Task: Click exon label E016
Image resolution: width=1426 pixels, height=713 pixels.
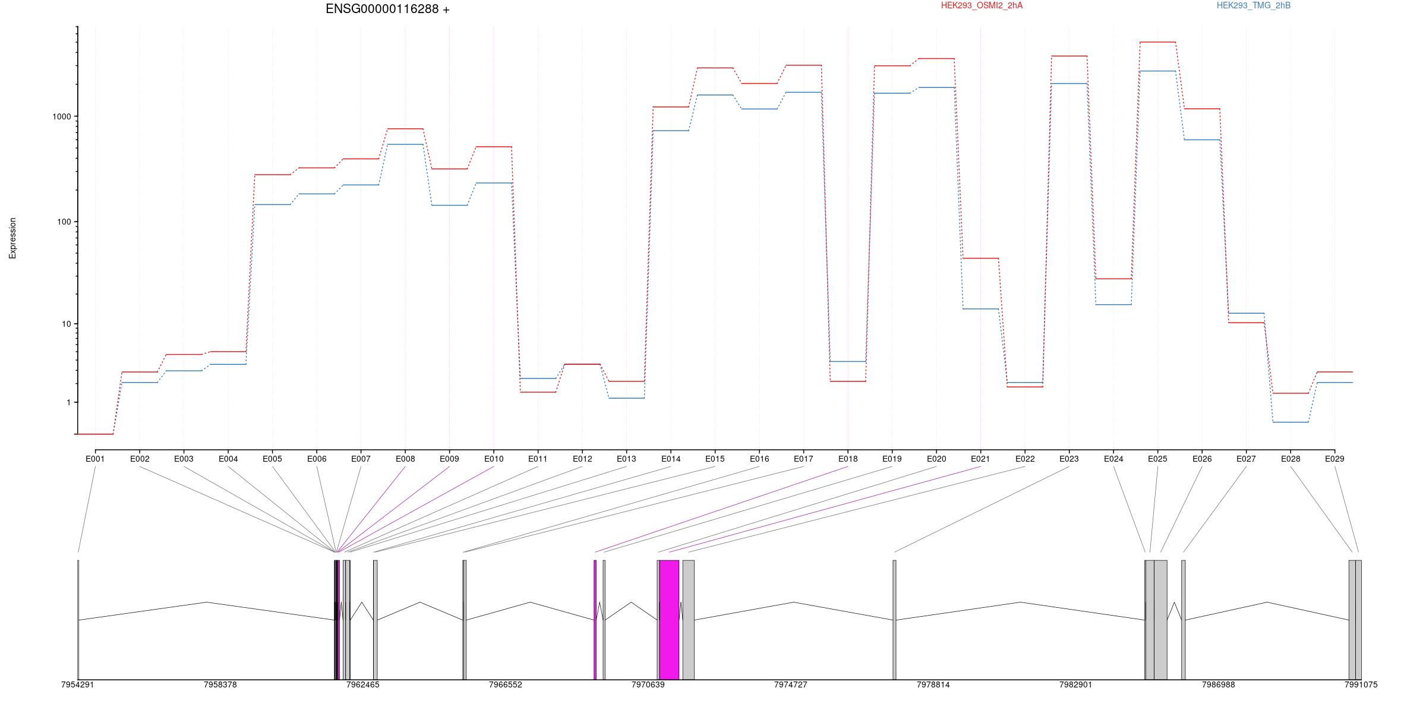Action: click(x=759, y=459)
